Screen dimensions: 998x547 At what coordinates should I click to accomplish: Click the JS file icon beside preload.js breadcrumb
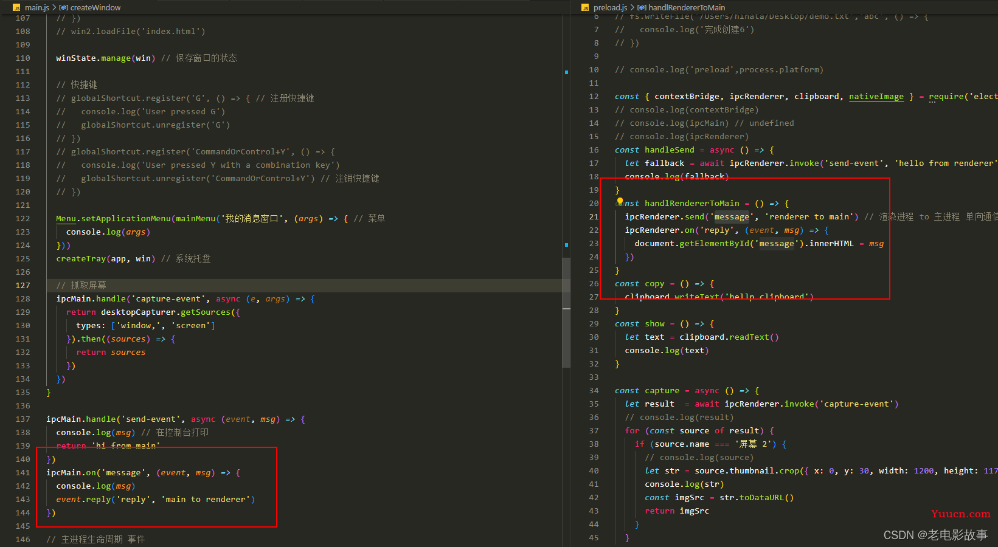(585, 8)
